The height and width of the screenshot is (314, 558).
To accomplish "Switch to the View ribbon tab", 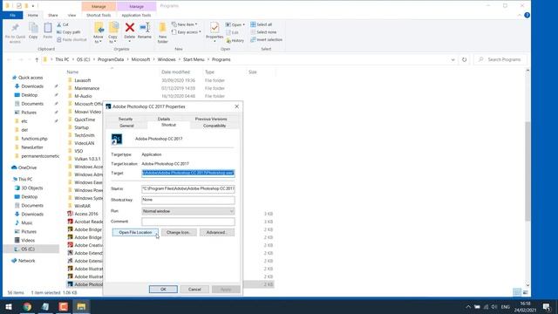I will pos(71,16).
